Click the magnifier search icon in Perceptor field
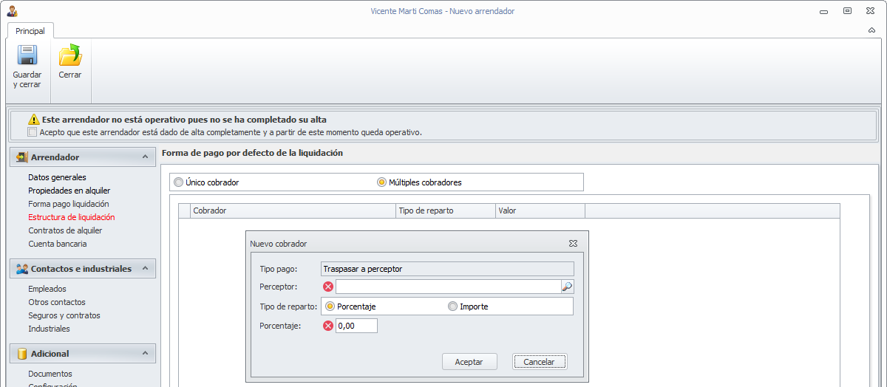 (x=567, y=287)
